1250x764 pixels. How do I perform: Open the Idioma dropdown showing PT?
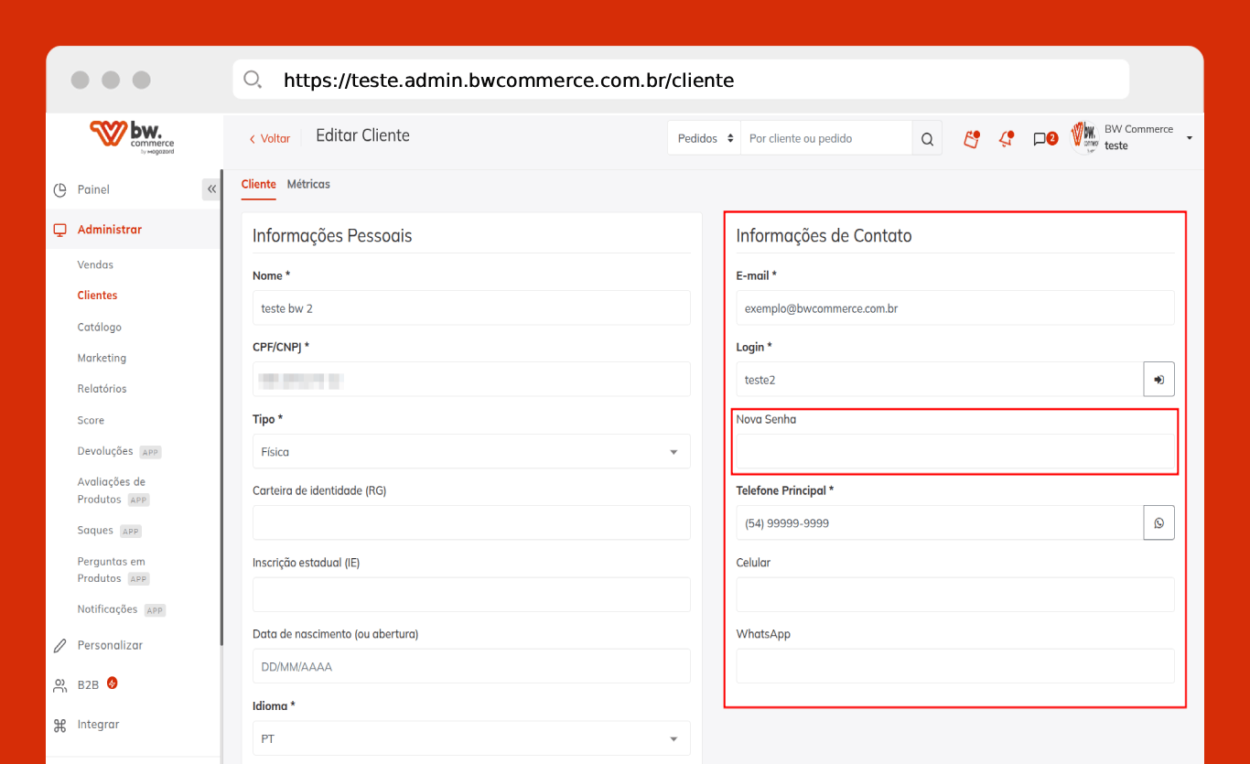coord(470,738)
